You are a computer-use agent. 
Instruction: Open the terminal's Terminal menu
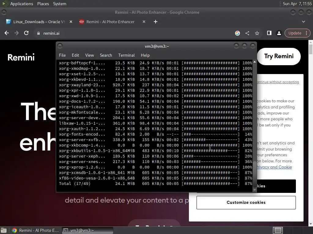126,55
